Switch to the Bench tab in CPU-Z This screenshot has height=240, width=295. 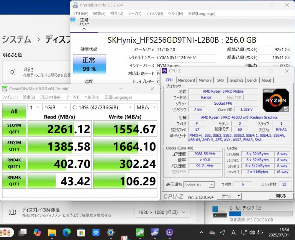pos(252,80)
